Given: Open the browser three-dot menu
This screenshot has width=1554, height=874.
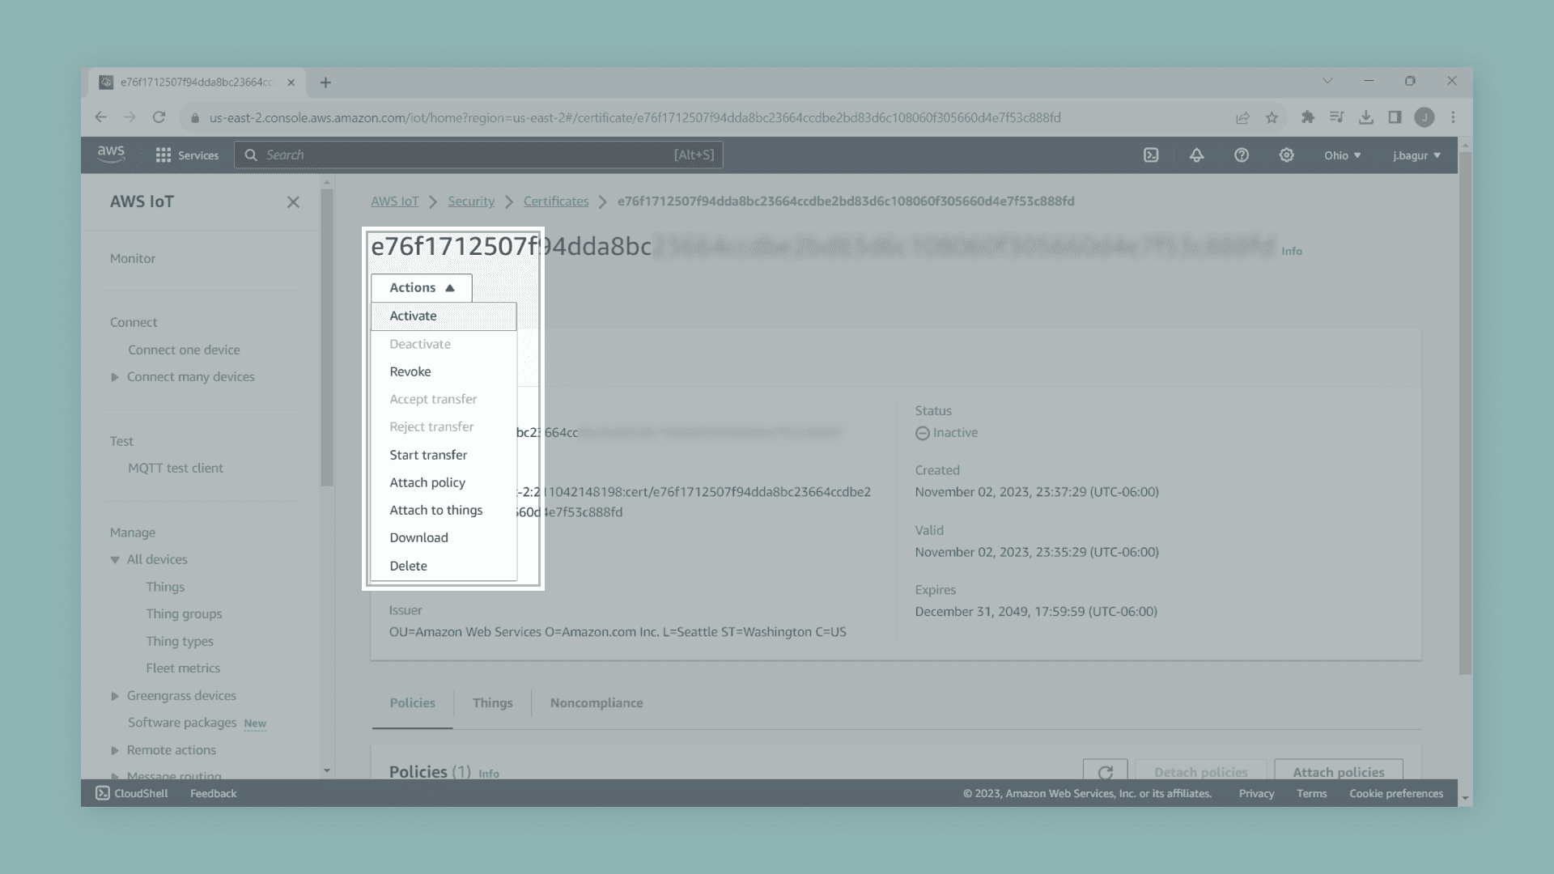Looking at the screenshot, I should [1454, 117].
